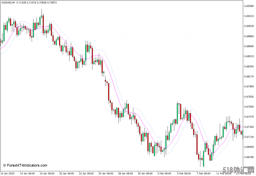Open the ForexMT4Indicators.com watermark link

[x=25, y=165]
